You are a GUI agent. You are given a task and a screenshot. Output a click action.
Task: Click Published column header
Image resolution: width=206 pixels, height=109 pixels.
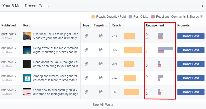click(x=9, y=25)
